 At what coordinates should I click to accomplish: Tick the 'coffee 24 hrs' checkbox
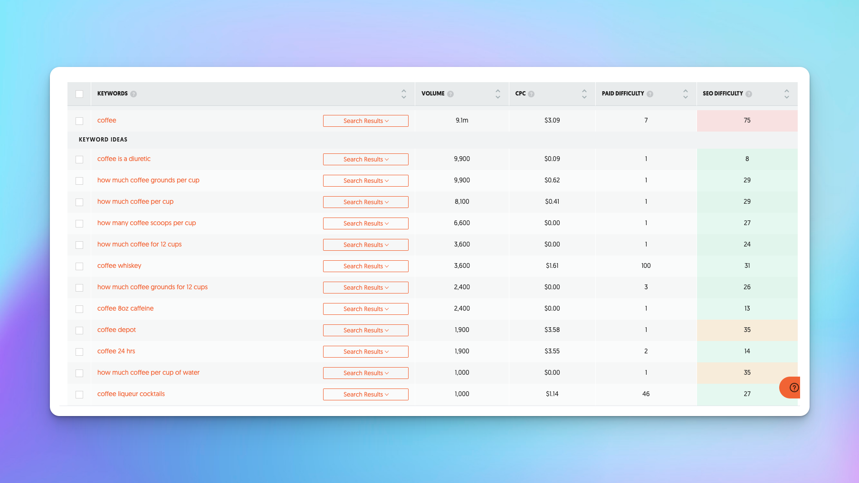point(79,352)
